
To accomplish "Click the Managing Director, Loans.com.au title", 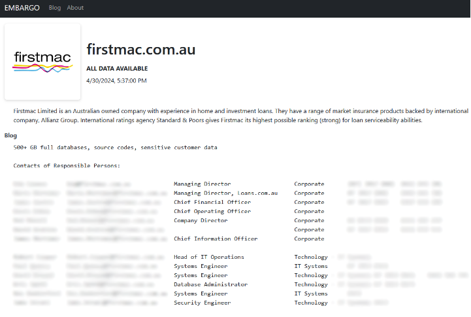I will coord(225,193).
